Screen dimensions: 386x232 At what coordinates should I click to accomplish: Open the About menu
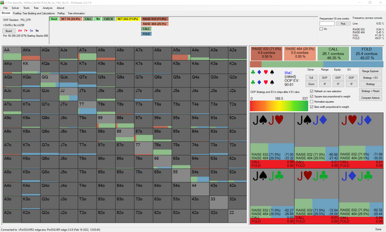tap(60, 8)
